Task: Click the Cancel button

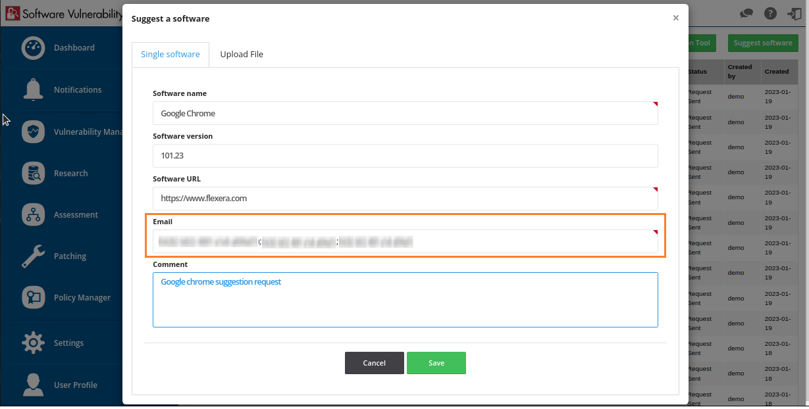Action: point(375,363)
